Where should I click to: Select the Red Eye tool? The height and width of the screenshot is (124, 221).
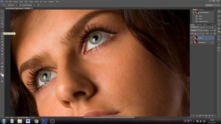point(2,30)
